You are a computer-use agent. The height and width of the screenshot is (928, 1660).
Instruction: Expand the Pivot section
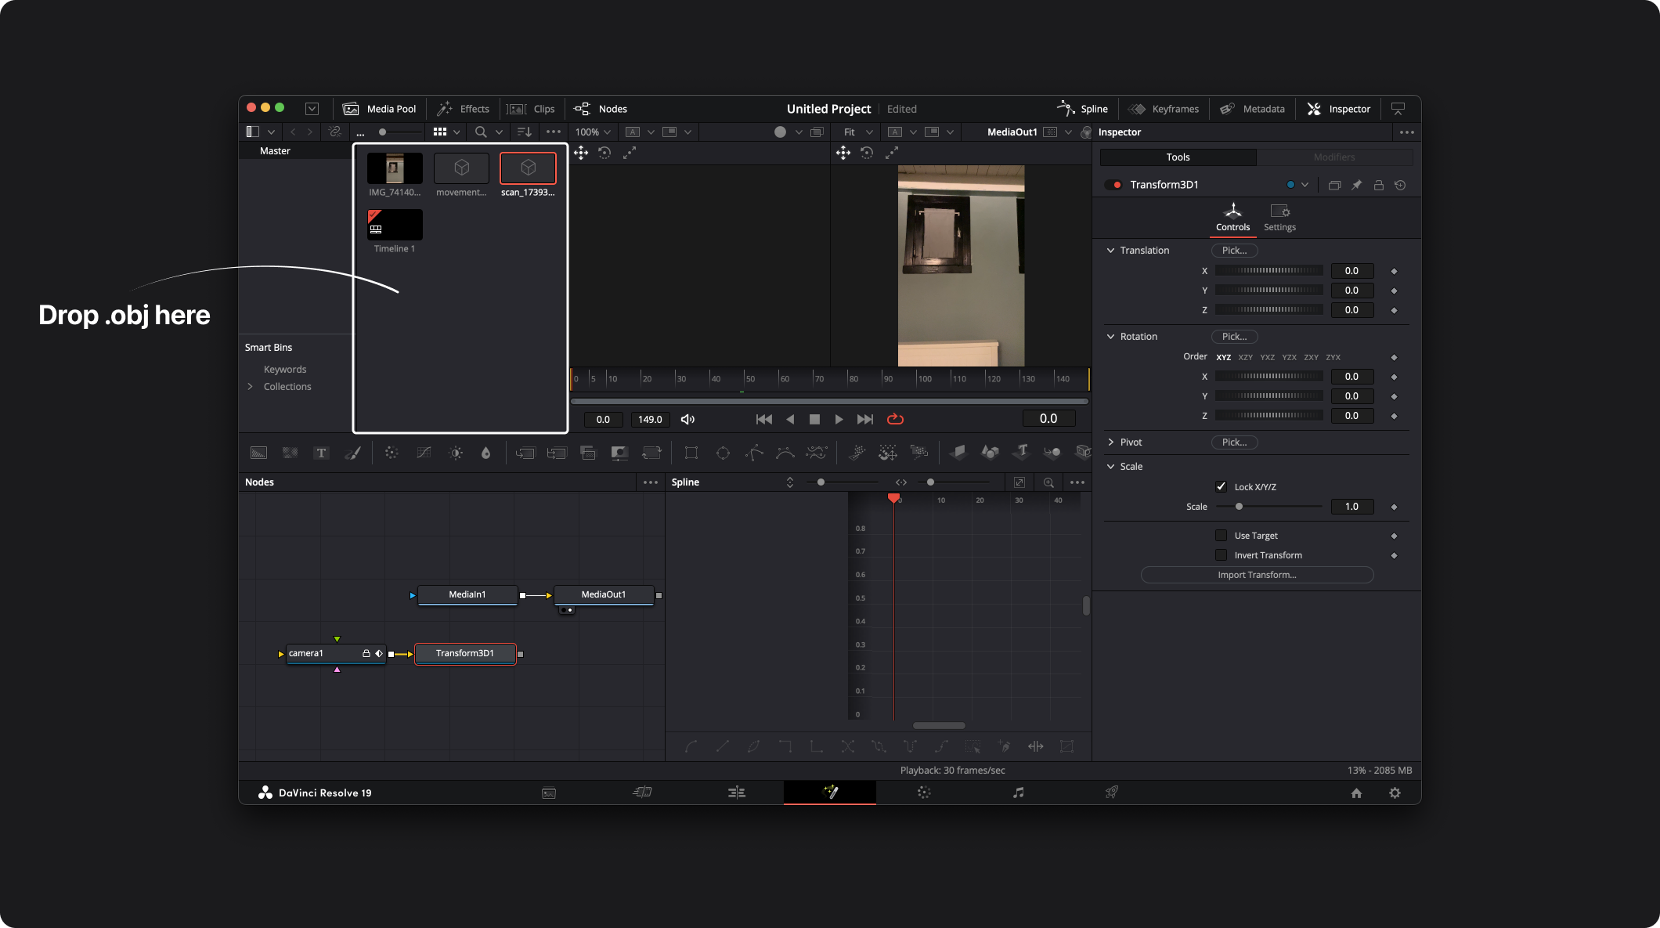(x=1110, y=442)
